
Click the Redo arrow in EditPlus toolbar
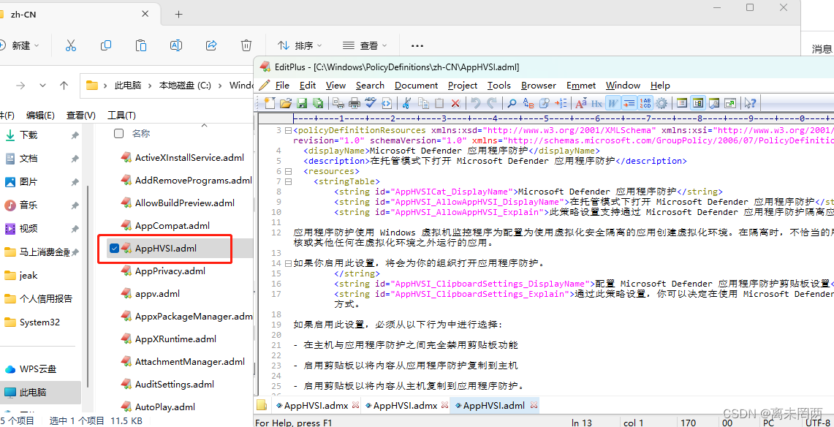[492, 103]
